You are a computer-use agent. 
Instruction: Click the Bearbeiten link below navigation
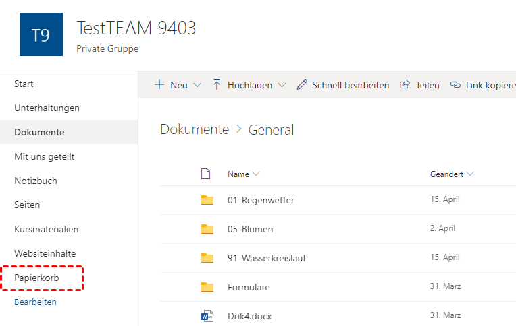point(35,302)
